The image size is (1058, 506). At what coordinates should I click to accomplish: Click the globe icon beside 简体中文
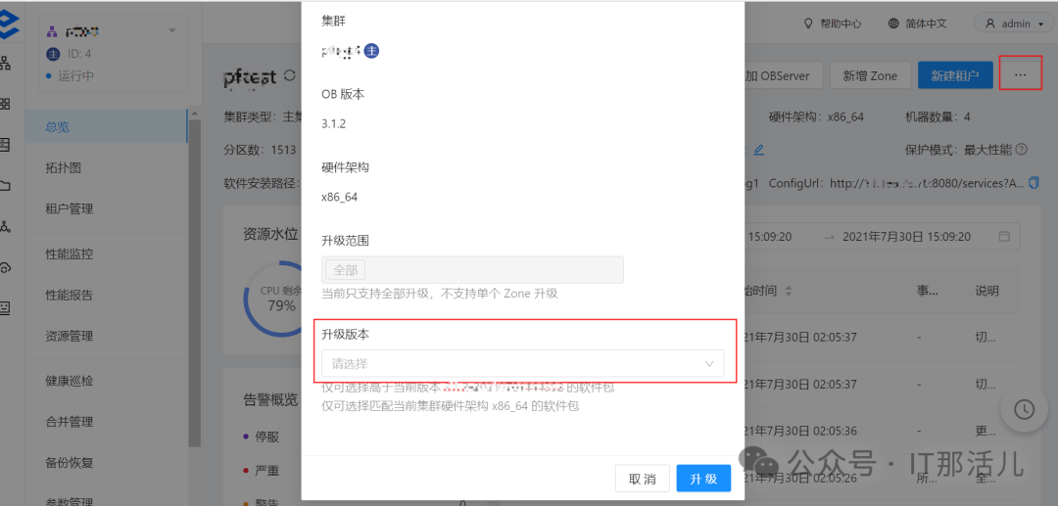tap(894, 23)
